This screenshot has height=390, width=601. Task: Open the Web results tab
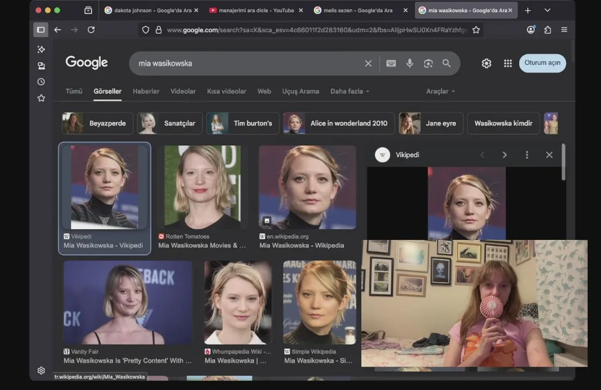tap(264, 92)
